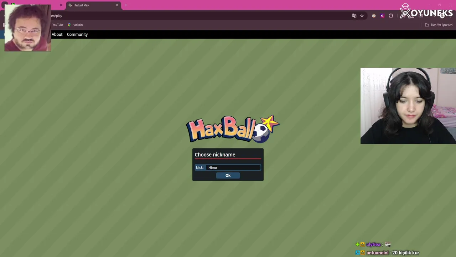Close the Haxball Play tab
The width and height of the screenshot is (456, 257).
click(x=117, y=5)
